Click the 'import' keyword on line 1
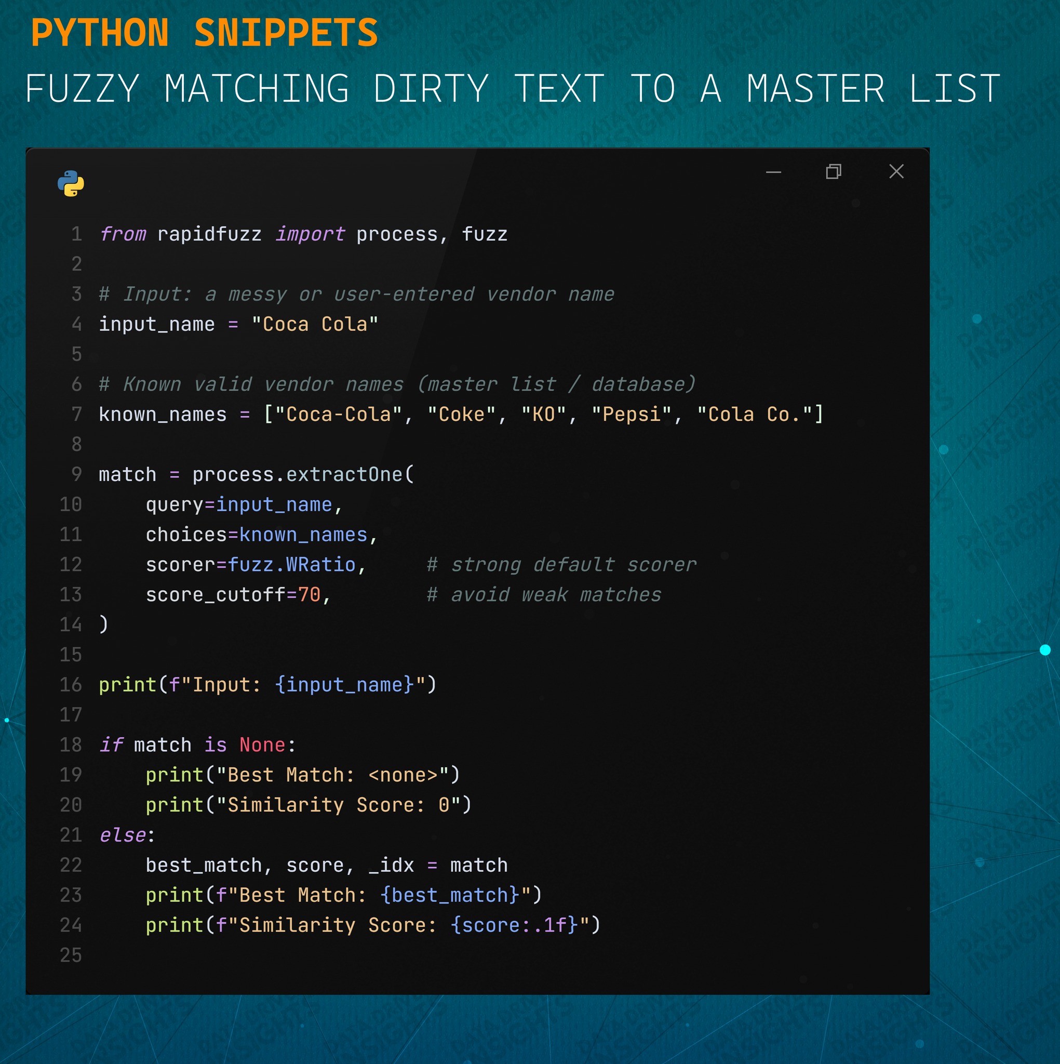The image size is (1060, 1064). click(310, 235)
